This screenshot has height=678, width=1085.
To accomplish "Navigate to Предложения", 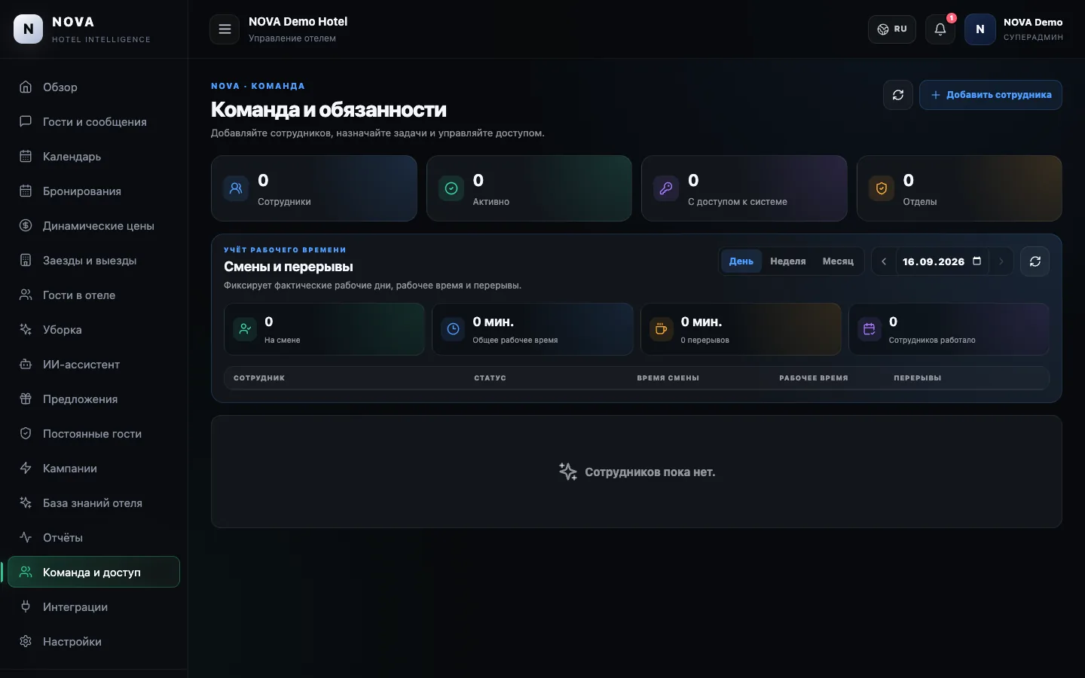I will (x=93, y=399).
